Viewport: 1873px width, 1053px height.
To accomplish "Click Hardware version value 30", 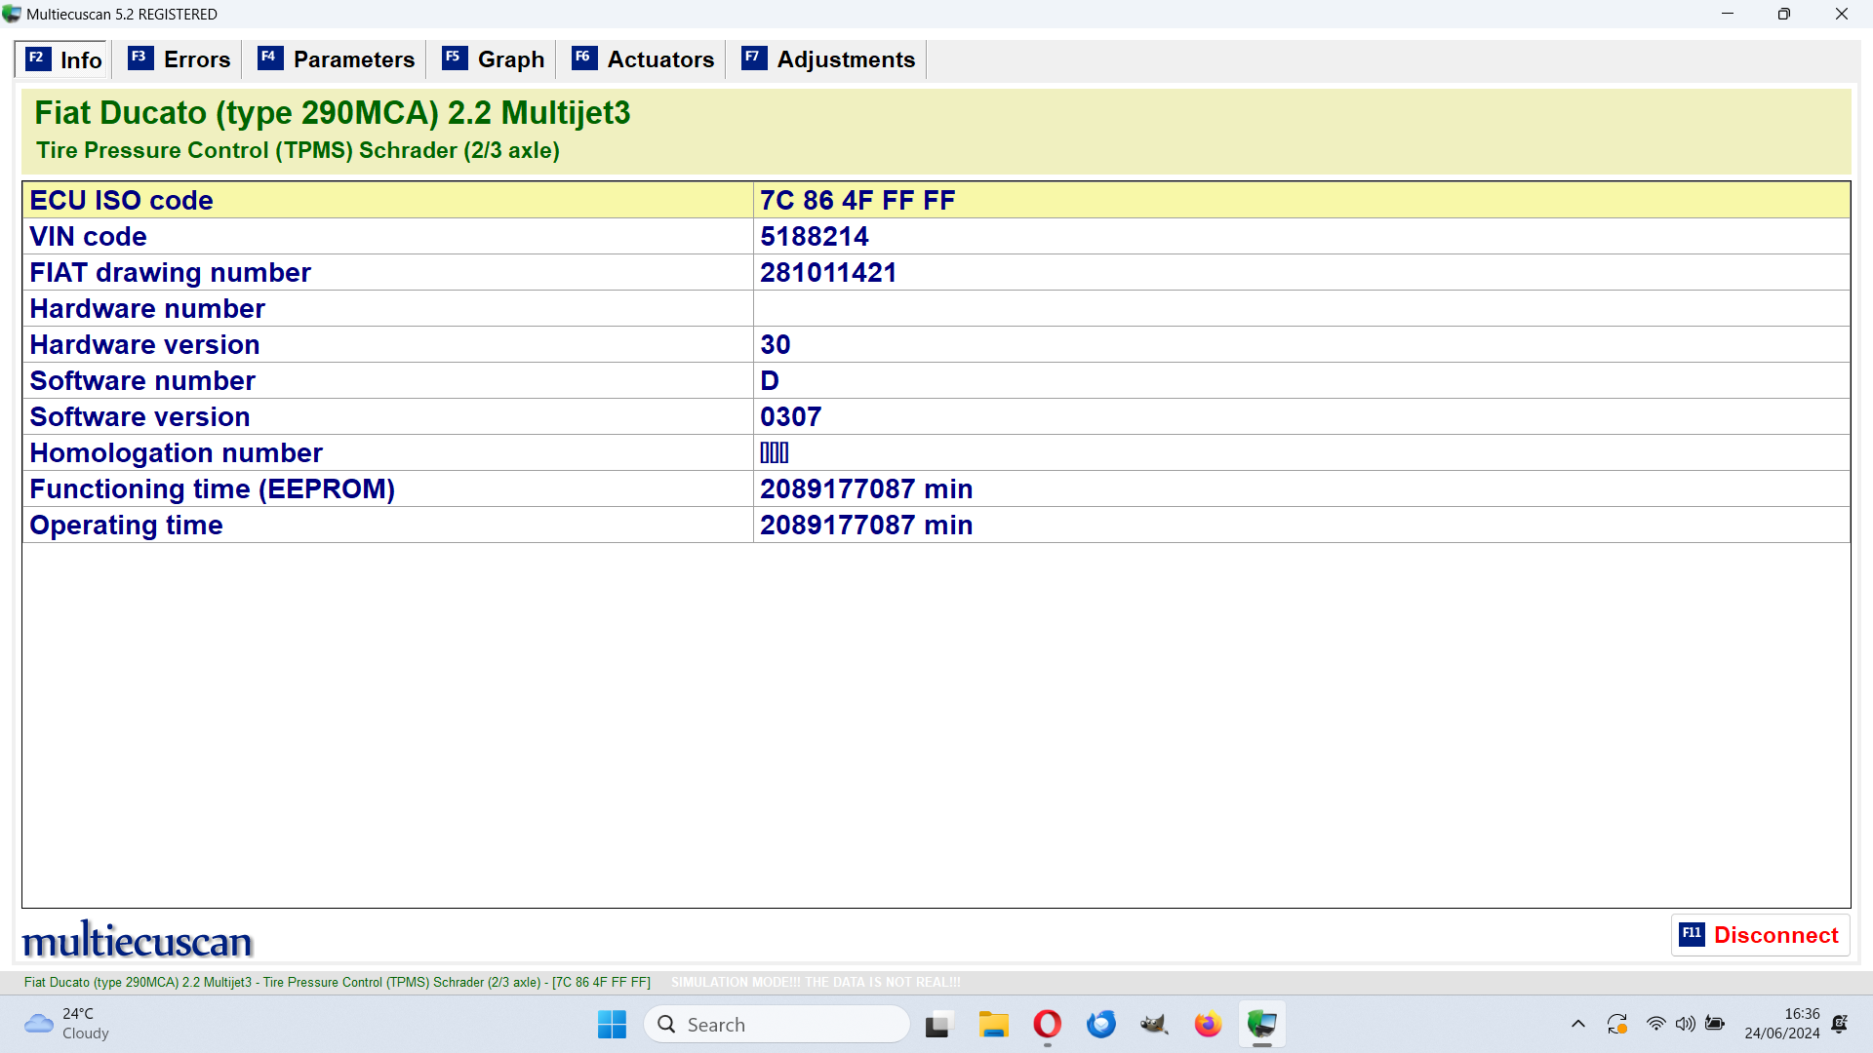I will point(776,344).
